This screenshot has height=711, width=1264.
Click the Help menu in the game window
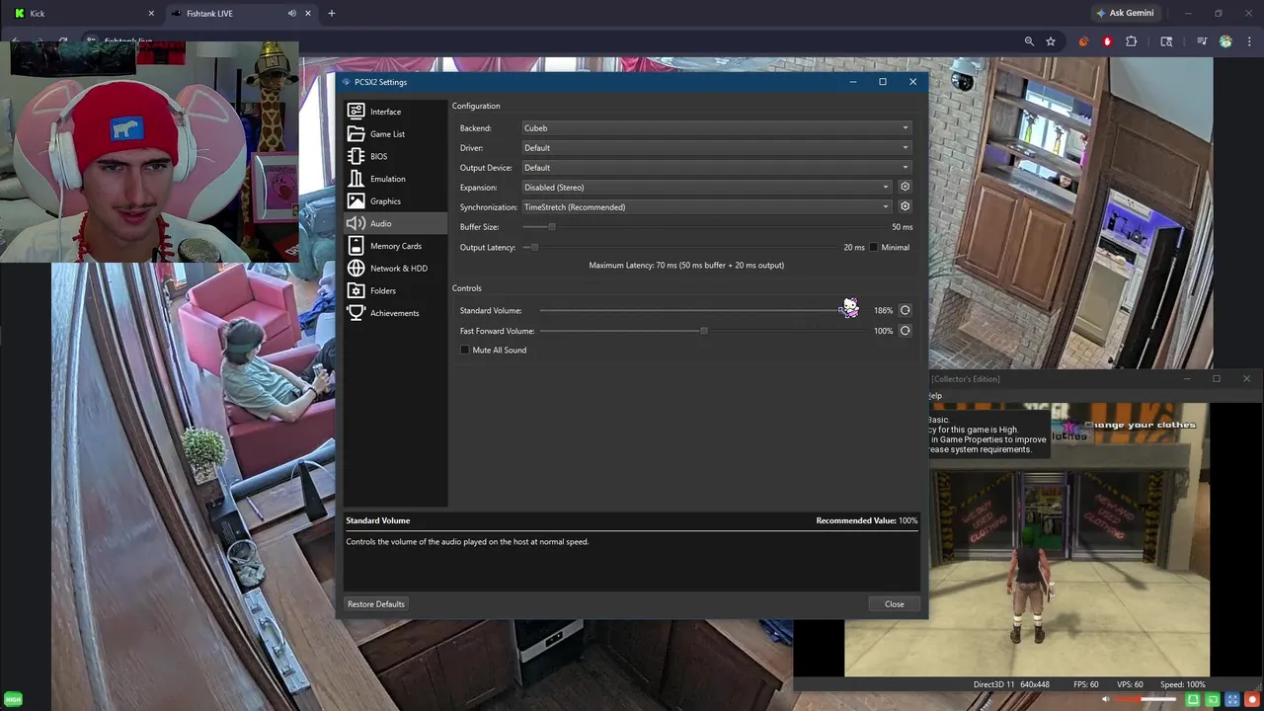(x=934, y=396)
